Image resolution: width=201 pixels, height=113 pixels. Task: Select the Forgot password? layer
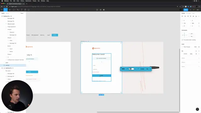tap(12, 27)
